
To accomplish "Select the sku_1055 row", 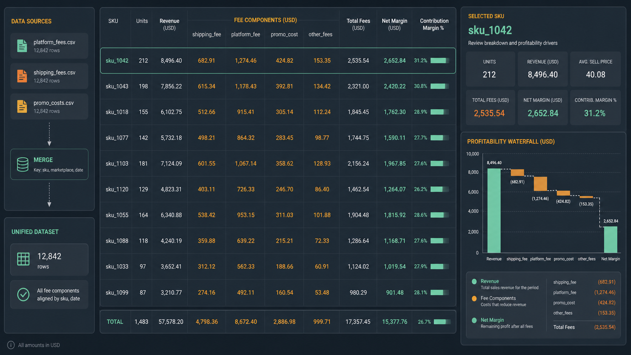I will 278,215.
